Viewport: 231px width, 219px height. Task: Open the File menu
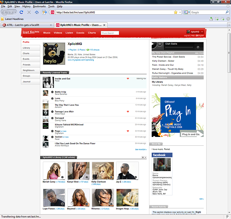point(3,6)
